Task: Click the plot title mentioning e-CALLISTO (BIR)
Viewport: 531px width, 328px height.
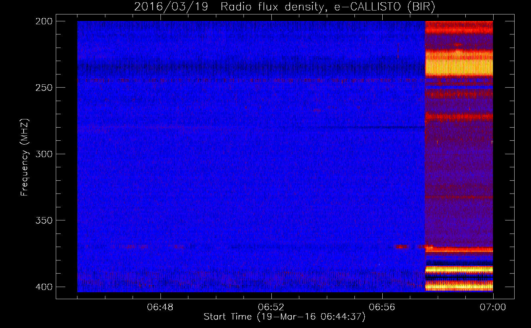Action: pos(285,7)
